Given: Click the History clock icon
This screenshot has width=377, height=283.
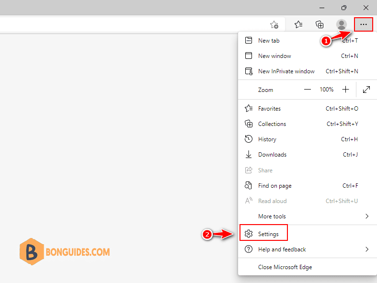Looking at the screenshot, I should coord(248,139).
